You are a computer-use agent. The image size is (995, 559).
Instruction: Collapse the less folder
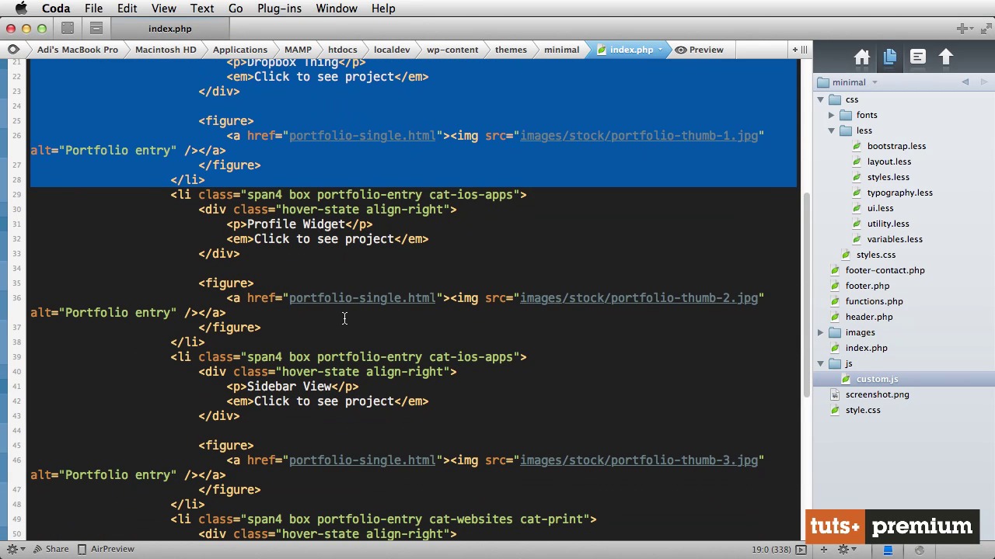(832, 130)
